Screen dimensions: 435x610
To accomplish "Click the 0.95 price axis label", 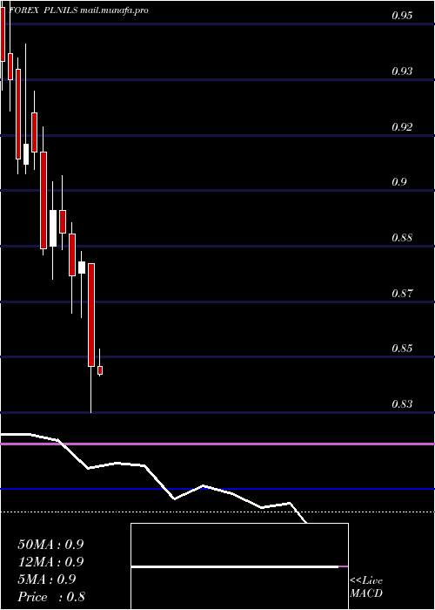I will 402,16.
